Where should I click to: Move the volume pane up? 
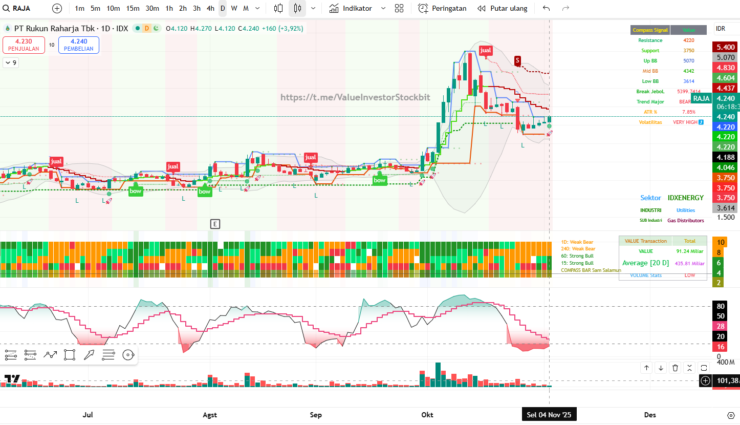(x=647, y=368)
